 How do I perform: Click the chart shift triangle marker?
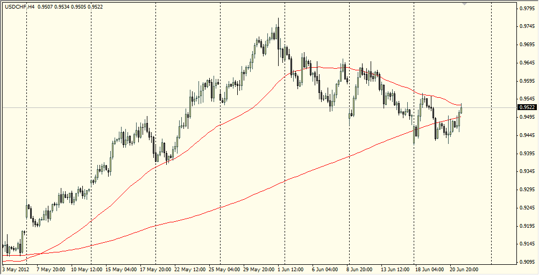[464, 4]
